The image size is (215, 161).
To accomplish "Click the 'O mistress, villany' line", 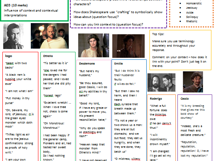I will (x=127, y=159).
